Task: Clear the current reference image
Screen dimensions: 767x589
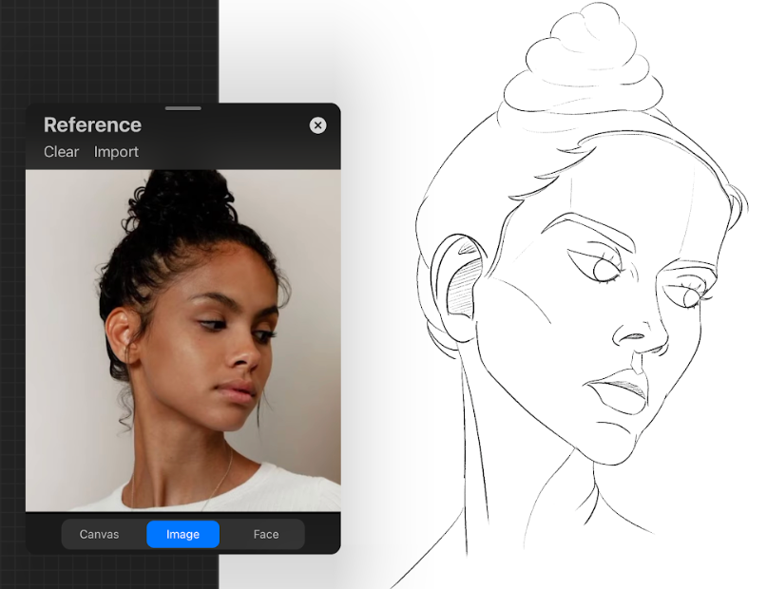Action: [x=61, y=152]
